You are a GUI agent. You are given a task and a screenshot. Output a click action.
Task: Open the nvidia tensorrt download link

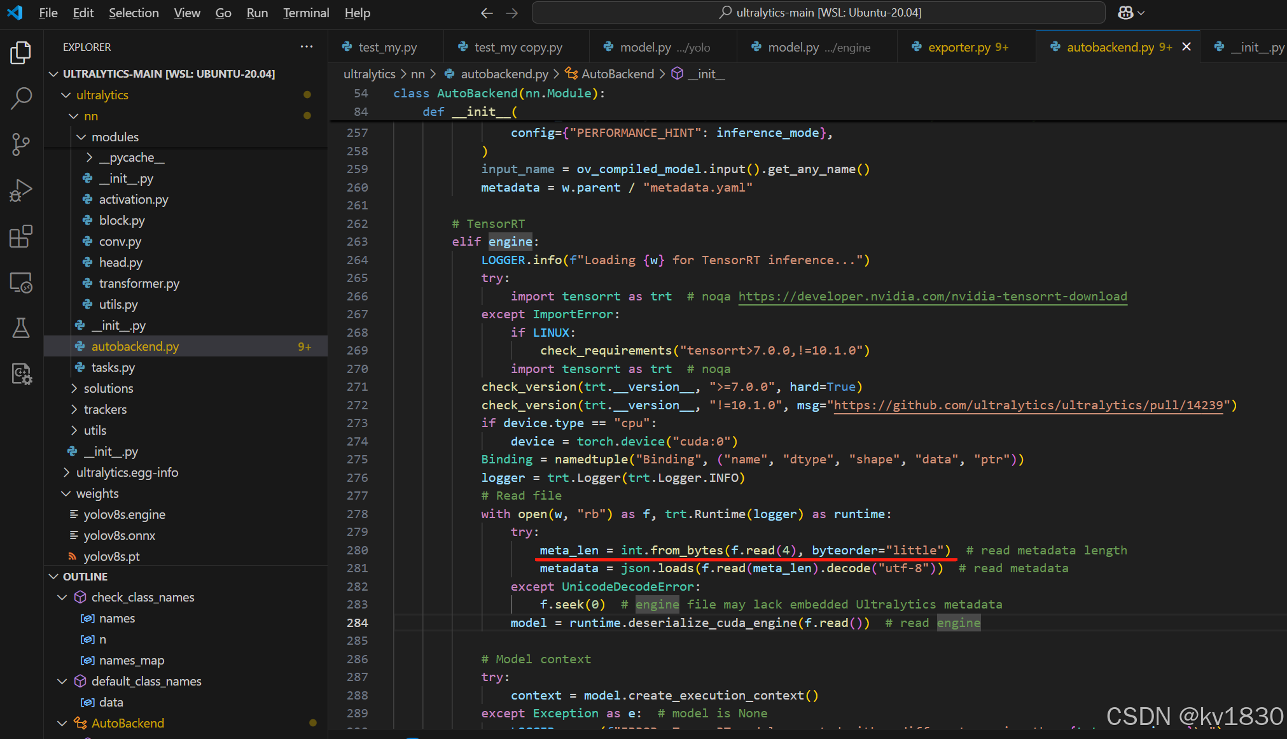[932, 297]
